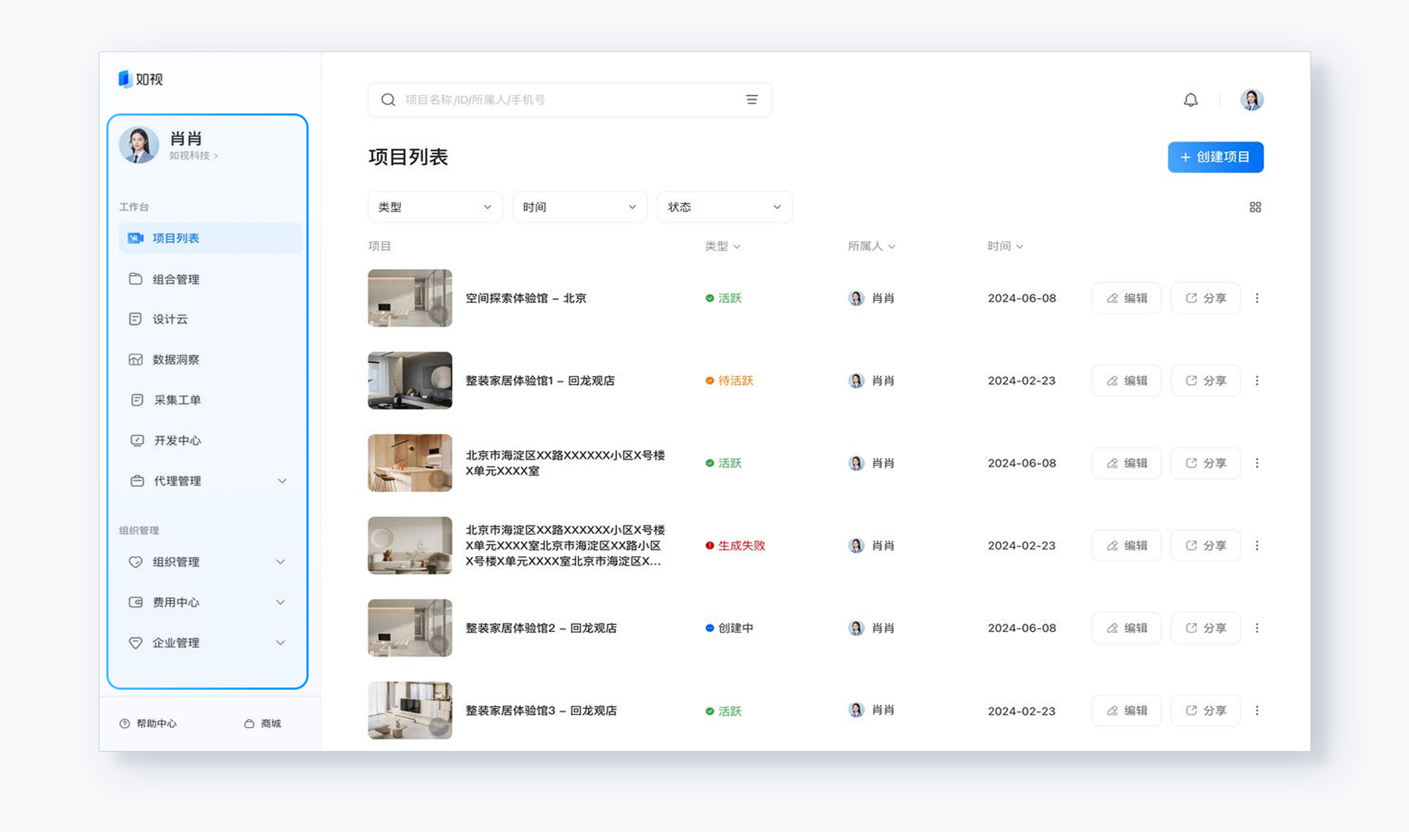The image size is (1409, 832).
Task: Open thumbnail of 空间探索体验馆 – 北京
Action: click(x=410, y=298)
